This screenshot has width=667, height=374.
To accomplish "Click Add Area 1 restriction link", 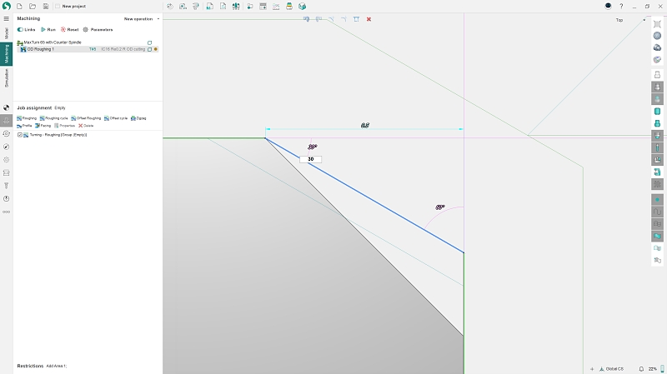I will [56, 366].
